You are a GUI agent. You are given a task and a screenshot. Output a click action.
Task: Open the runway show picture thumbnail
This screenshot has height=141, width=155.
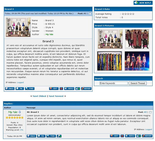137,61
